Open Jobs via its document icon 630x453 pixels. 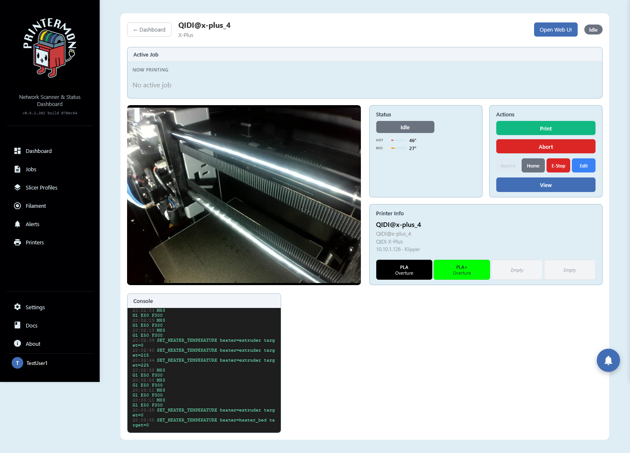(17, 169)
